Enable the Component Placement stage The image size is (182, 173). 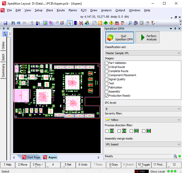[106, 75]
